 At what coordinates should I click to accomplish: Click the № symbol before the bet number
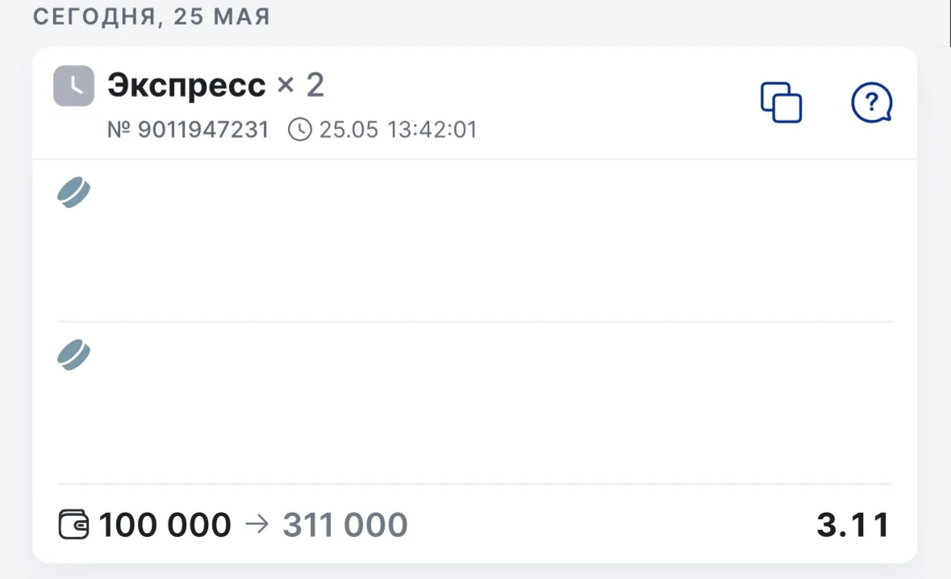tap(119, 130)
